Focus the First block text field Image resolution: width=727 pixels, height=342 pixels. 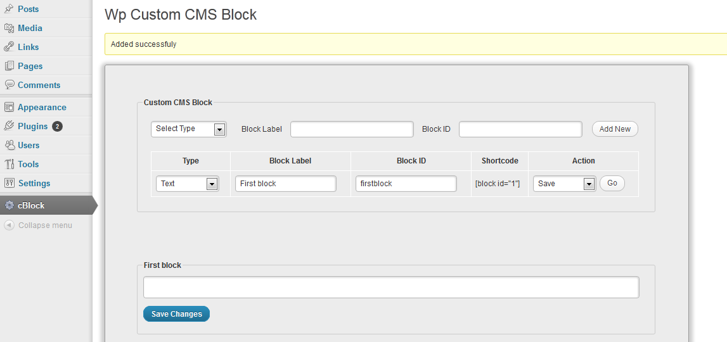391,288
